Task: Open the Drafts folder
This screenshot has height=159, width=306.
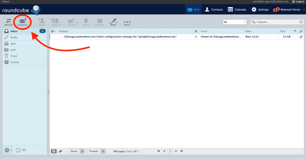Action: pyautogui.click(x=25, y=37)
